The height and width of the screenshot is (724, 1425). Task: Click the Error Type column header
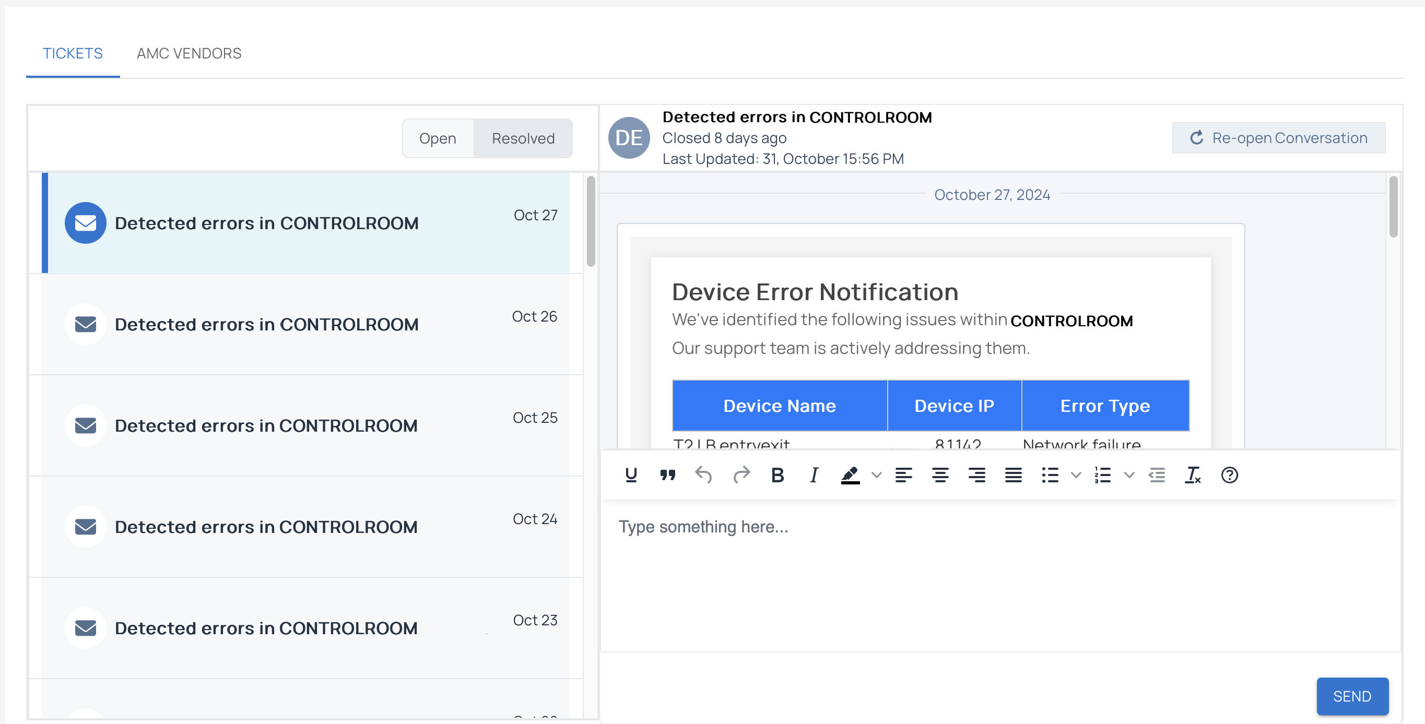pos(1105,406)
